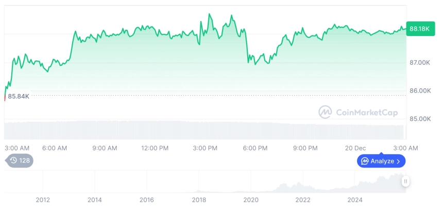Click the CoinMarketCap watermark text
The width and height of the screenshot is (443, 206).
pos(367,112)
